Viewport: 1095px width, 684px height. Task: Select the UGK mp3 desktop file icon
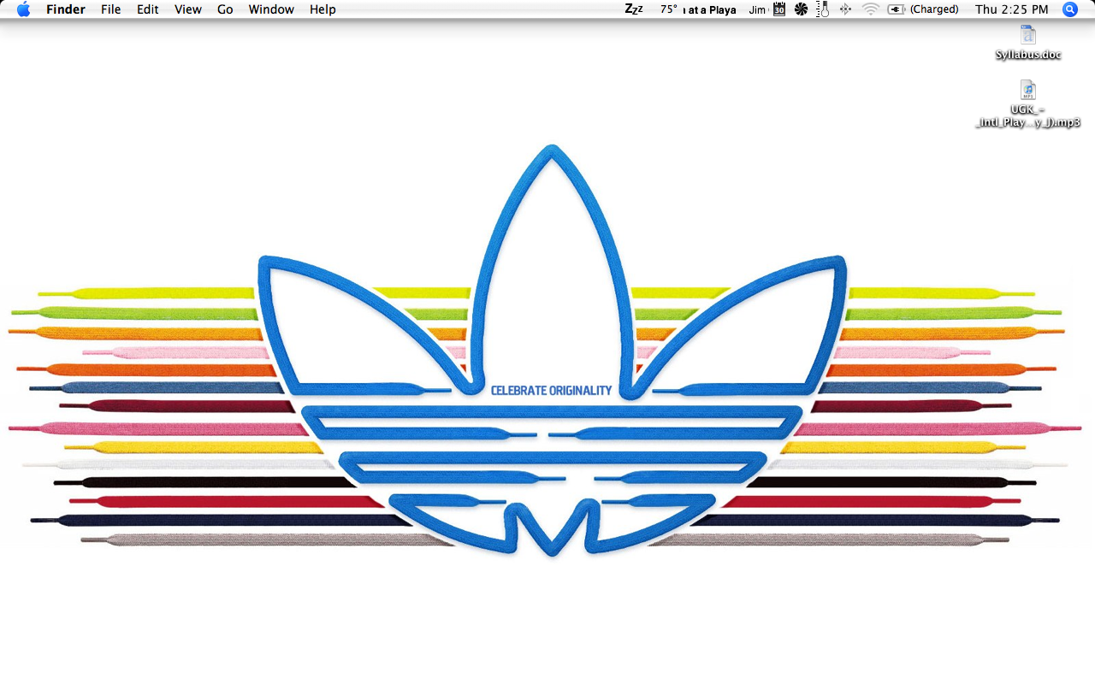[x=1028, y=90]
